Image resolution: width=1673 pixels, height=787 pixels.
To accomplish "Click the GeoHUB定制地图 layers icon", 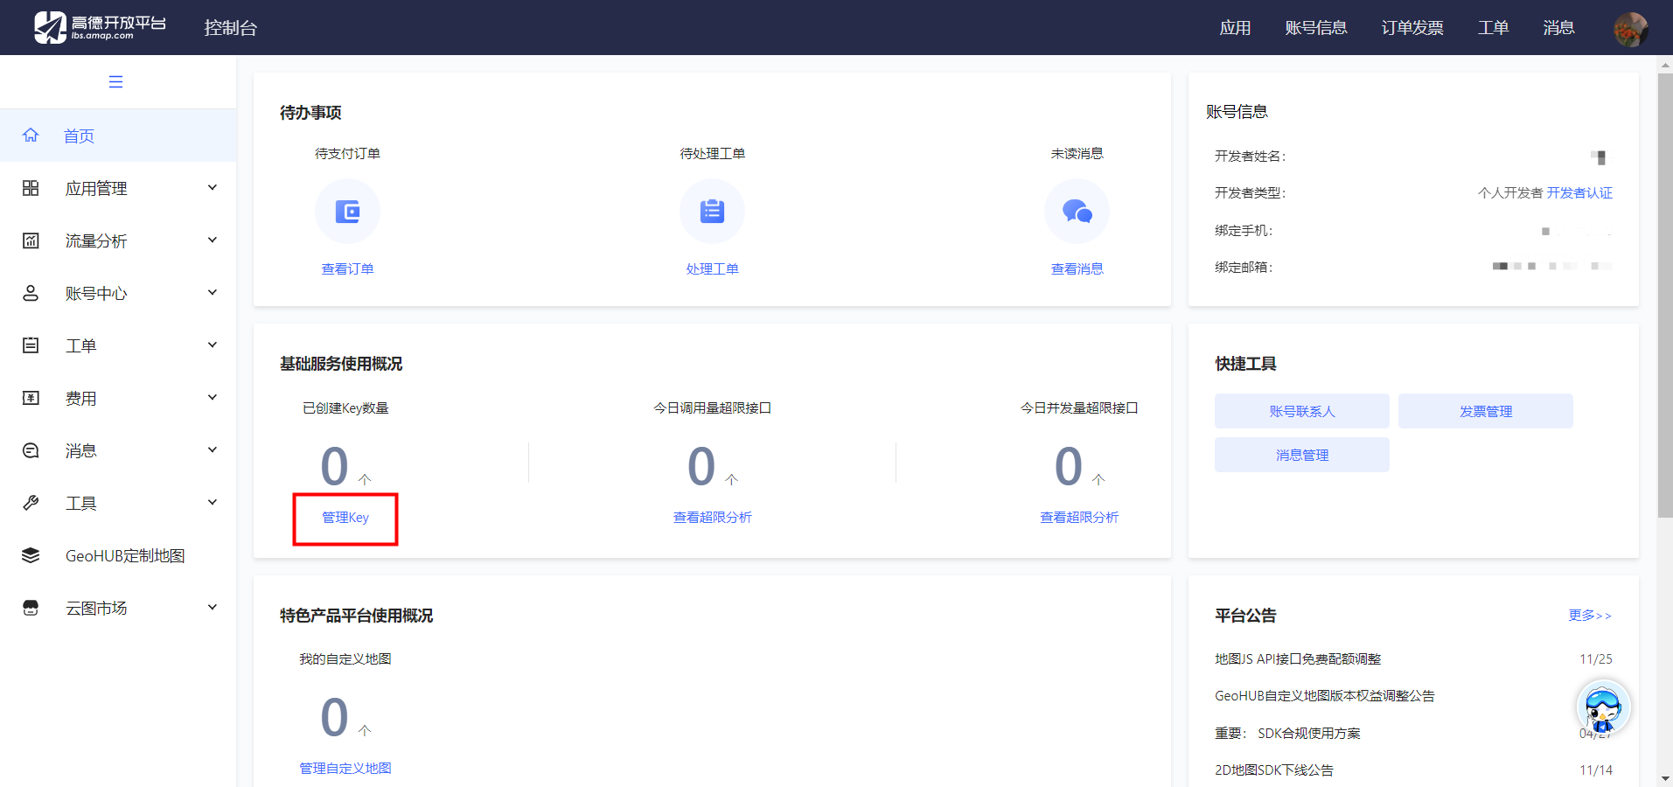I will 31,555.
